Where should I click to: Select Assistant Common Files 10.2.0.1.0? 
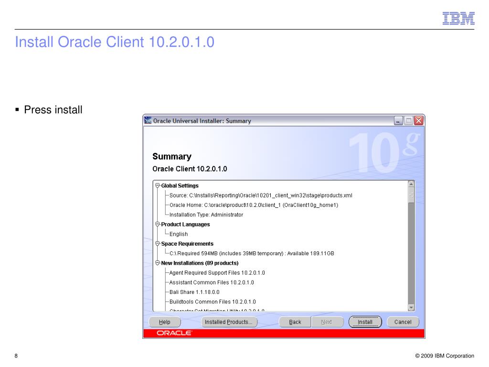[212, 282]
